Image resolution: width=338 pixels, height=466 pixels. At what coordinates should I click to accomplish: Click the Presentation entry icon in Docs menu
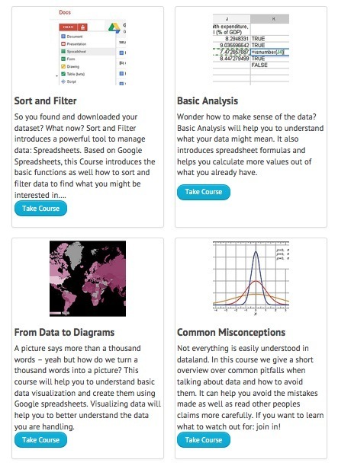(63, 44)
